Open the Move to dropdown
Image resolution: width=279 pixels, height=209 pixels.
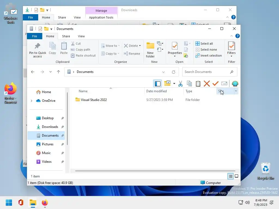[110, 46]
